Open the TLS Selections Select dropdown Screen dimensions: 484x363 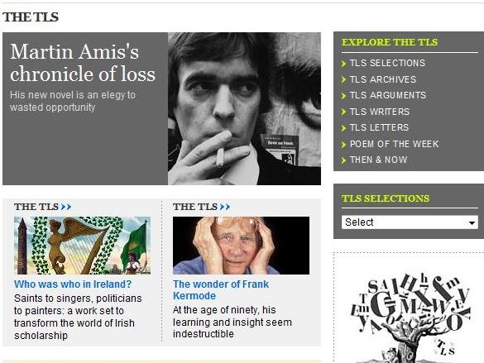coord(410,222)
